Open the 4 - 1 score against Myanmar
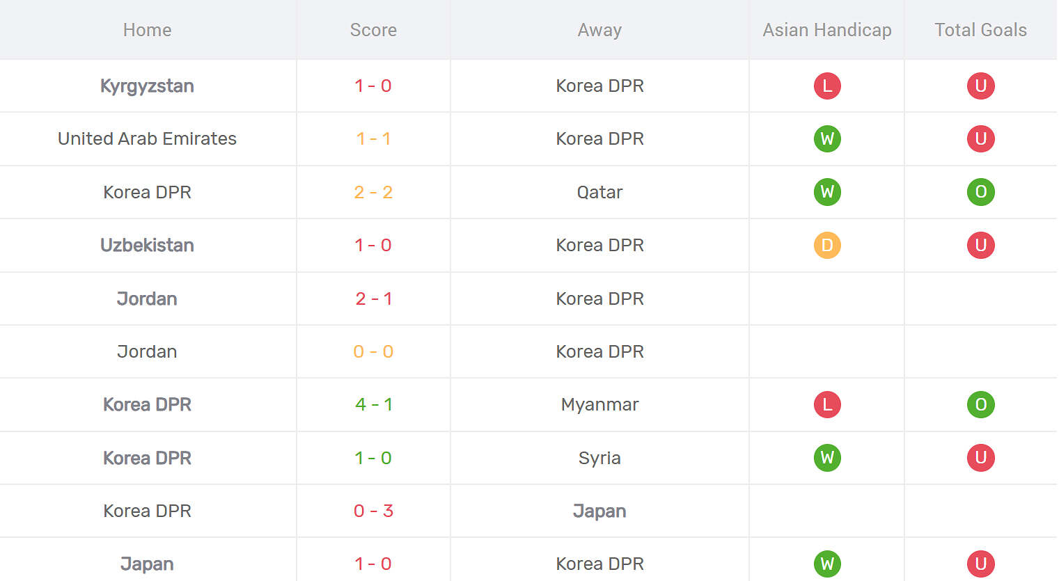 click(373, 404)
